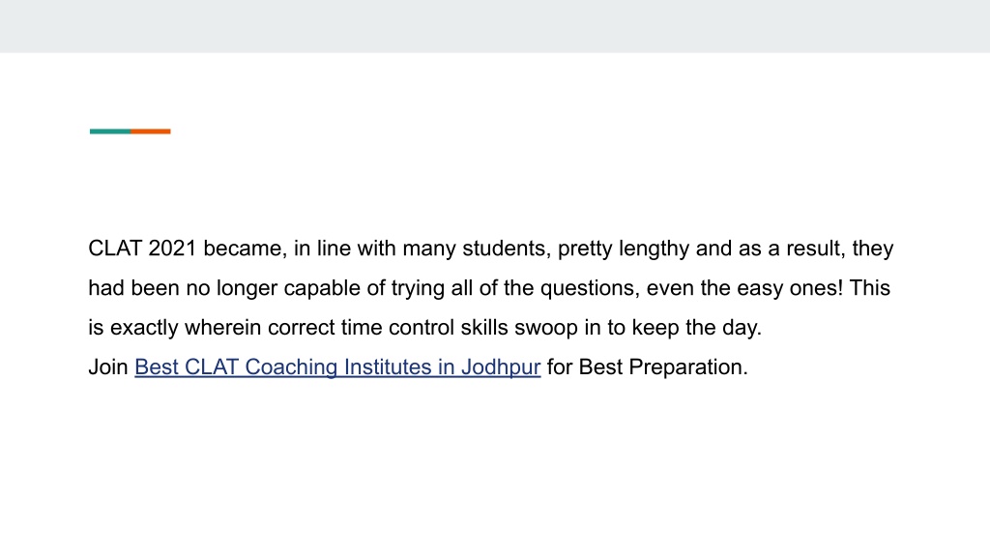Click the phrase "time control skills"
990x557 pixels.
coord(424,328)
